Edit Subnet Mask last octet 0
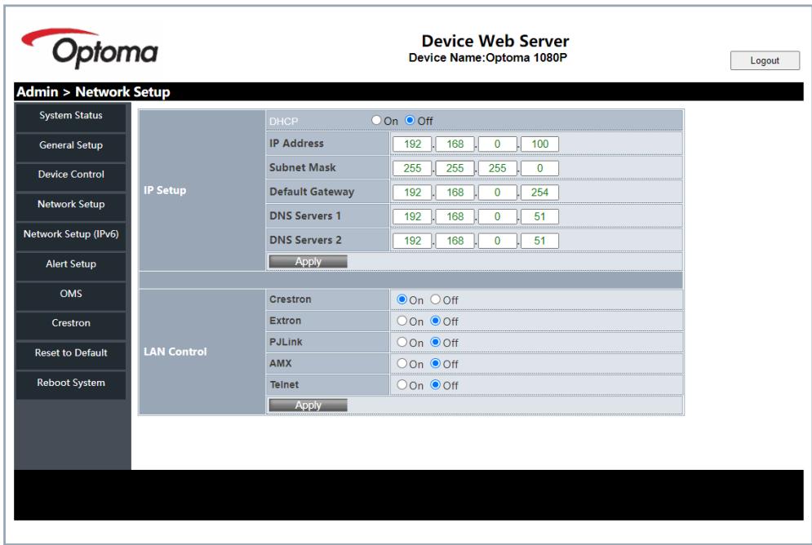This screenshot has height=545, width=812. [x=539, y=168]
